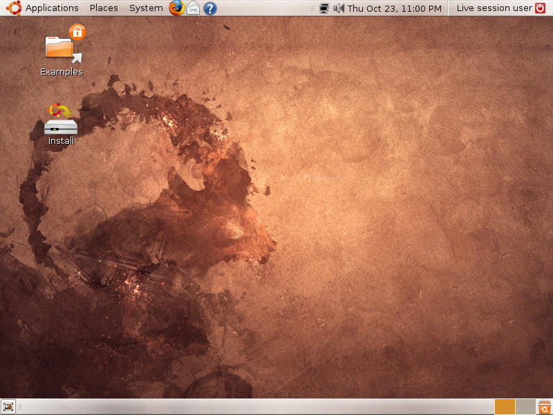This screenshot has height=415, width=553.
Task: Open the Places menu
Action: point(104,8)
